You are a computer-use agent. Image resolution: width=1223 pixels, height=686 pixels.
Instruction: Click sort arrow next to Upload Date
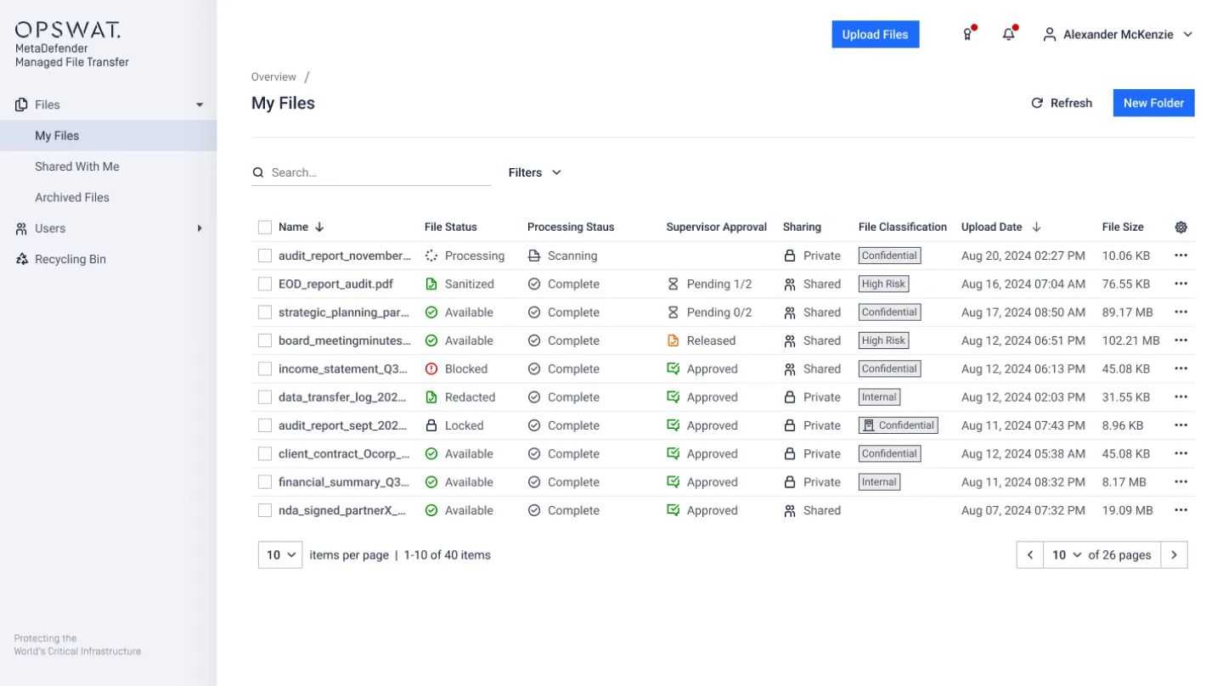pos(1037,228)
